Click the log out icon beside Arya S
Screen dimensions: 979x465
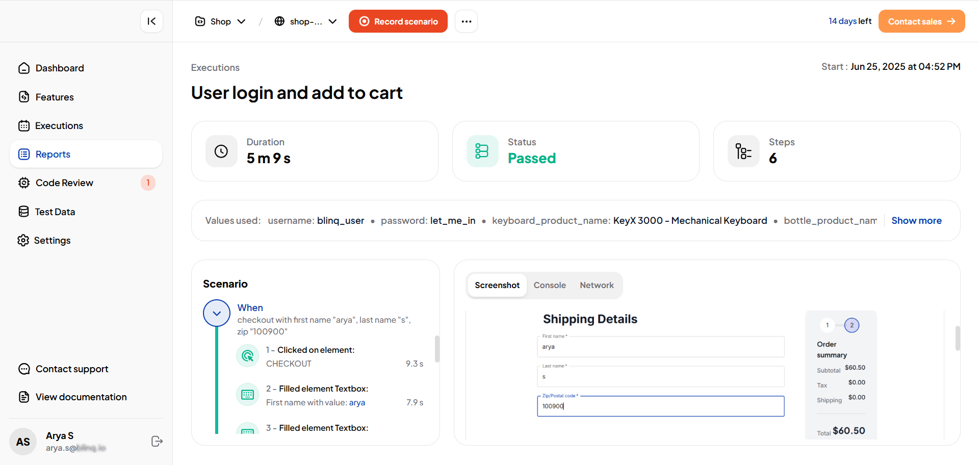click(x=157, y=442)
